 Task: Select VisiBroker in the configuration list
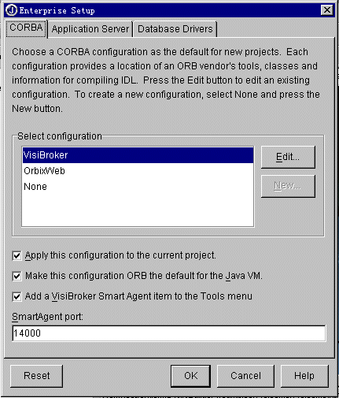(x=138, y=155)
